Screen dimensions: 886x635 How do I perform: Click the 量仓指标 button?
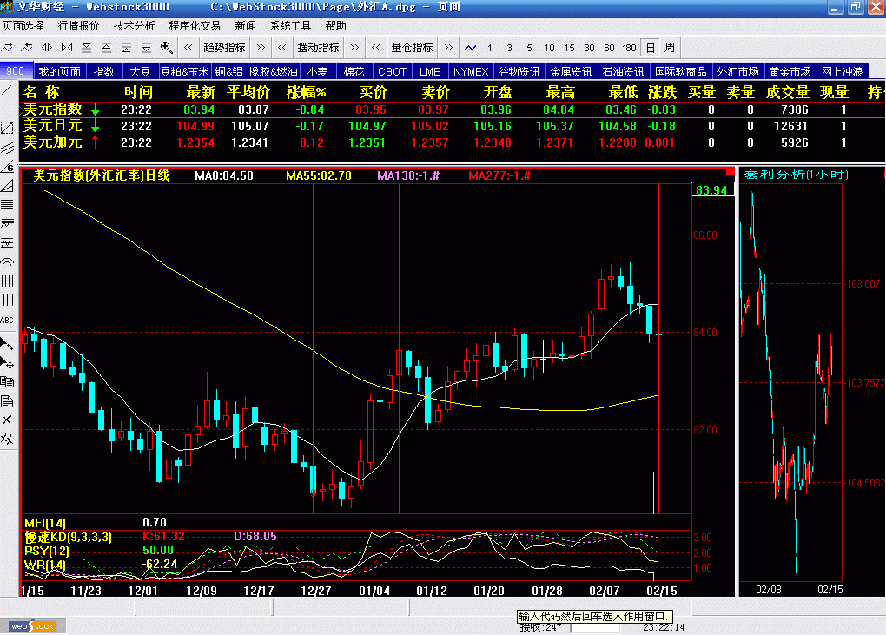pos(412,48)
